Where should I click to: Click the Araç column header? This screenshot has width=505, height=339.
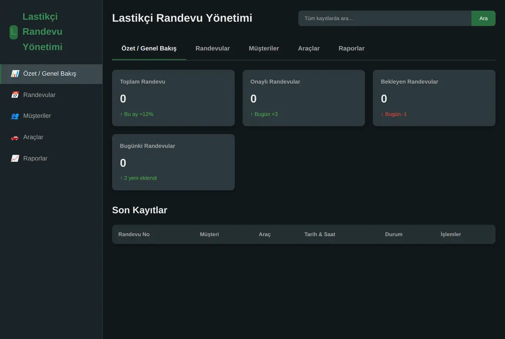pyautogui.click(x=265, y=234)
